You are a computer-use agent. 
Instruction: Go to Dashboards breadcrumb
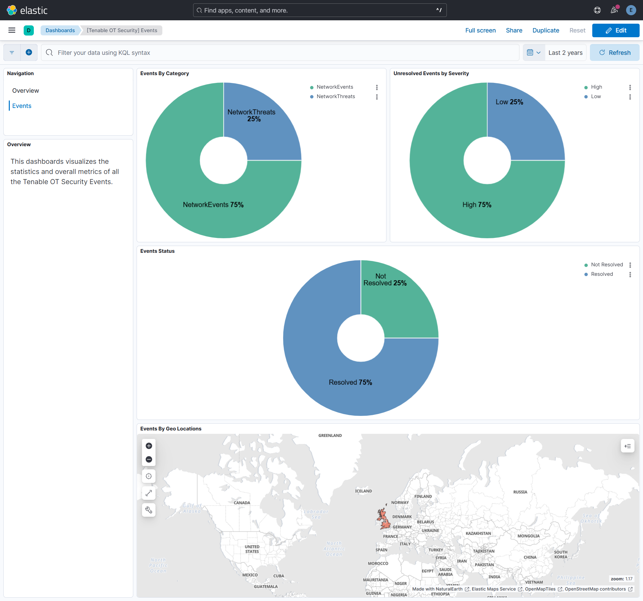60,30
